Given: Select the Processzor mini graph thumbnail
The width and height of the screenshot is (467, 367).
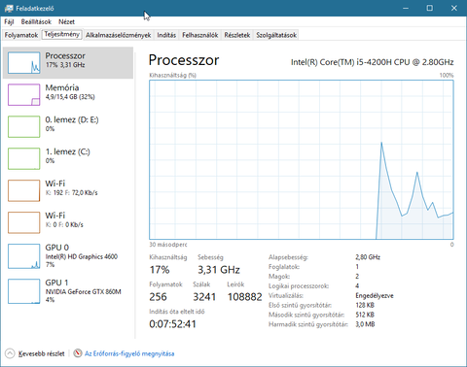Looking at the screenshot, I should pyautogui.click(x=24, y=63).
